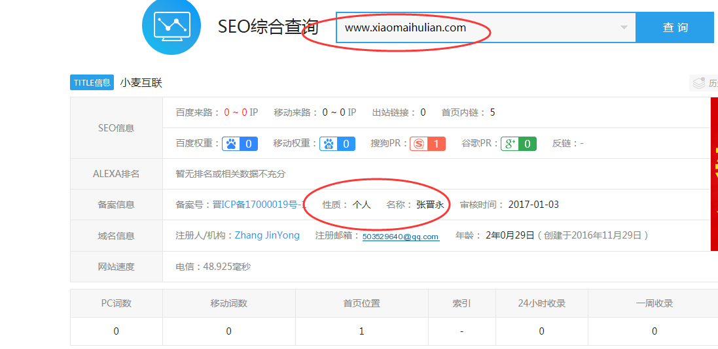Click the Baidu weight paw badge

(x=240, y=144)
